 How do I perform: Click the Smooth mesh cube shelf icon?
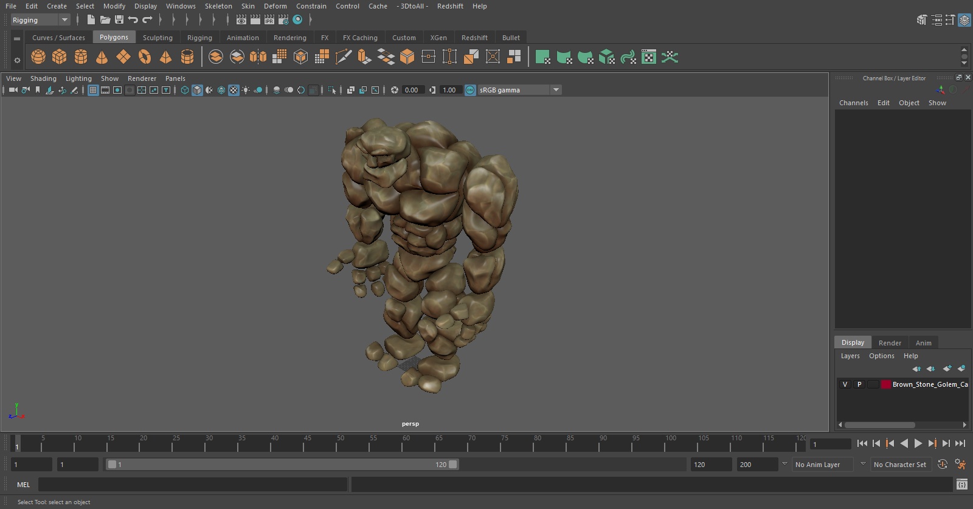pos(300,57)
